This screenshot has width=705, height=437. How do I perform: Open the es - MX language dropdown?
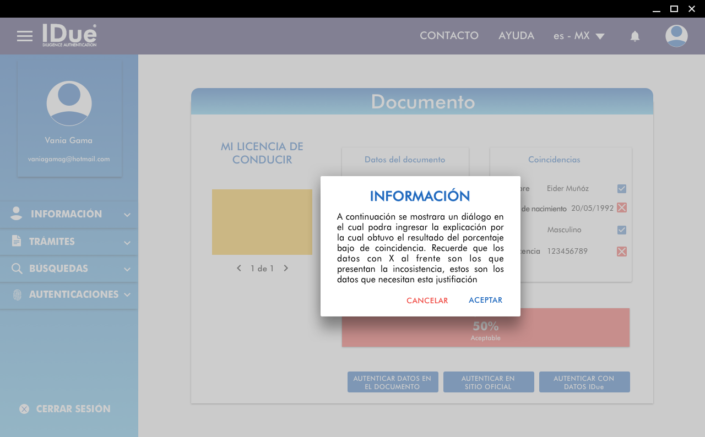pyautogui.click(x=579, y=36)
